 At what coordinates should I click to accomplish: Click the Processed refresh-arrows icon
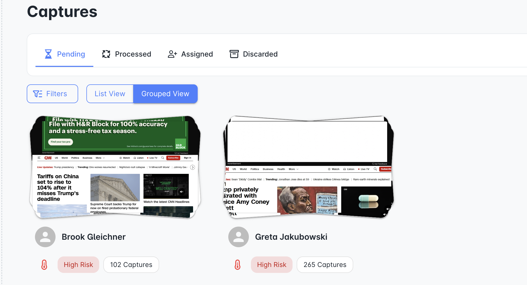(x=106, y=54)
